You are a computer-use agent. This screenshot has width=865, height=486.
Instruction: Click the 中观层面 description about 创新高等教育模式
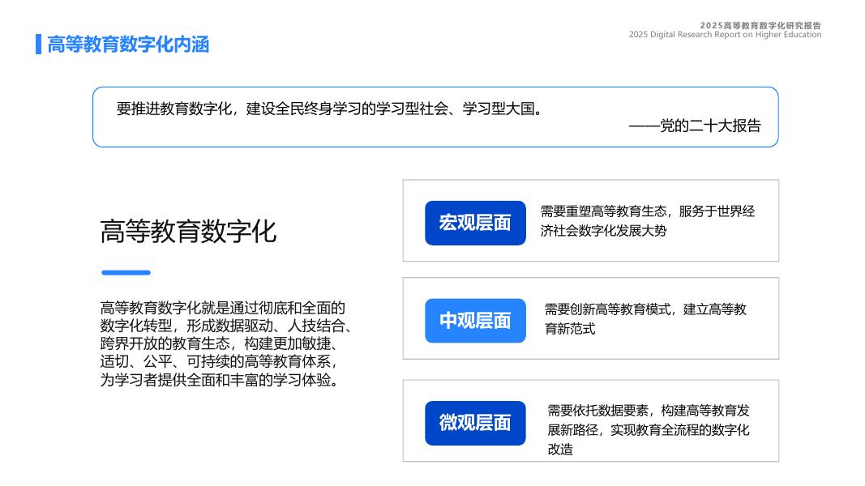click(x=646, y=318)
